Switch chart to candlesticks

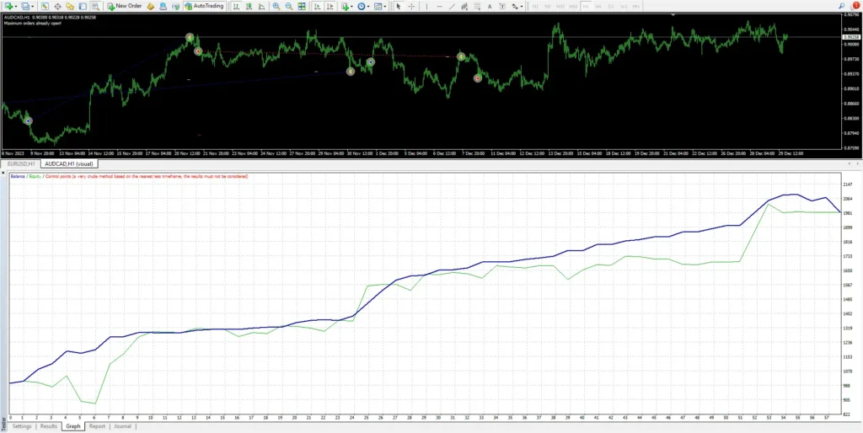point(249,6)
